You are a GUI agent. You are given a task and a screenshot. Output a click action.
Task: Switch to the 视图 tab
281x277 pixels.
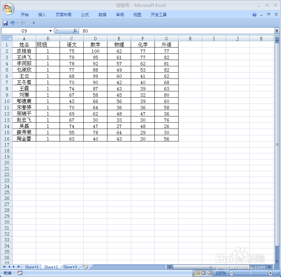pos(137,15)
